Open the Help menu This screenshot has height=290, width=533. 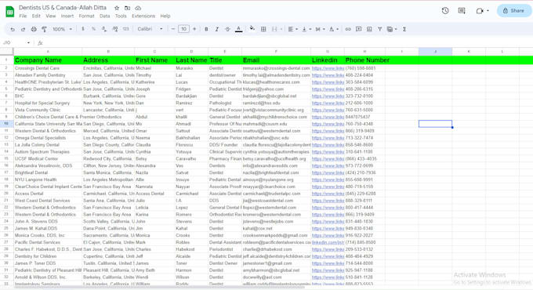[x=165, y=16]
